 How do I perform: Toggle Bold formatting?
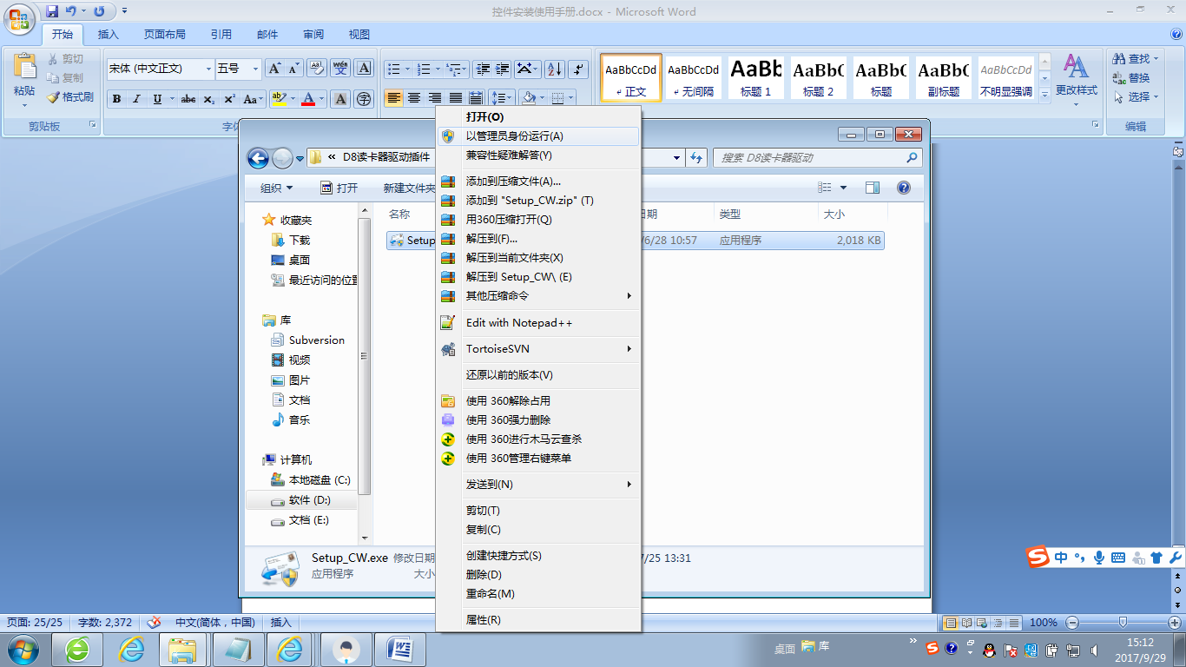click(116, 98)
